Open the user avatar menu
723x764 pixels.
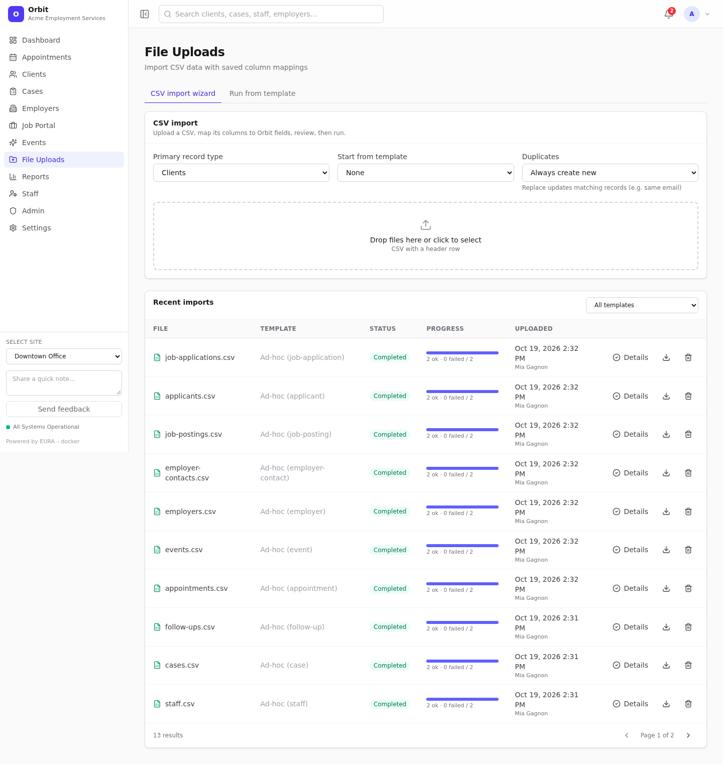pos(692,14)
